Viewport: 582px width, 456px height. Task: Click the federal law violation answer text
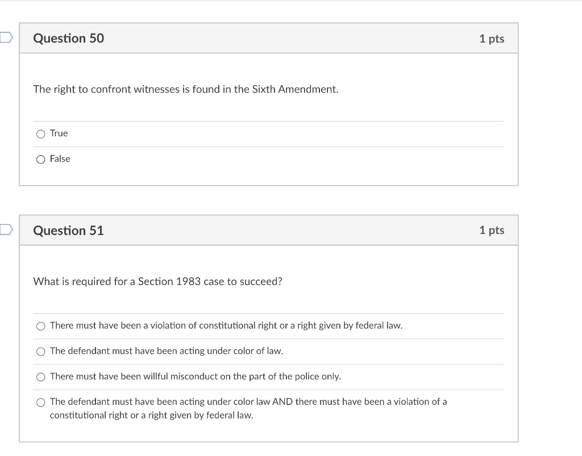[226, 326]
